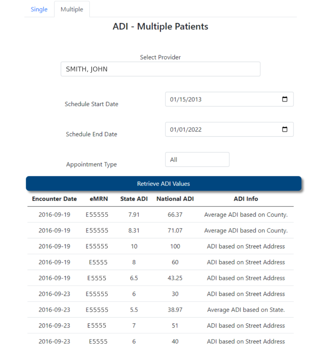315x362 pixels.
Task: Switch to the Single tab
Action: (39, 9)
